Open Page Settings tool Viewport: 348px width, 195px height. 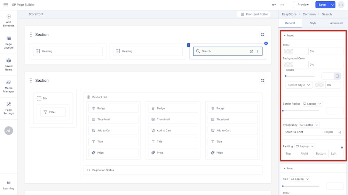[x=9, y=108]
